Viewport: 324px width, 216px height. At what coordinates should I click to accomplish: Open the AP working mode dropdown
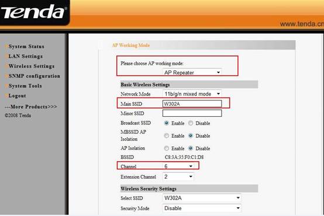click(x=192, y=72)
